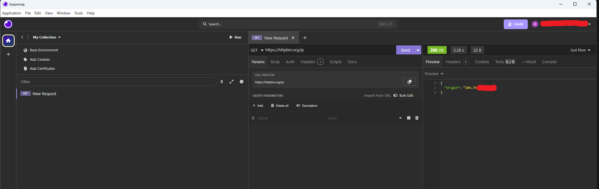Click the 32 B response size
Screen dimensions: 599x189
pos(477,50)
